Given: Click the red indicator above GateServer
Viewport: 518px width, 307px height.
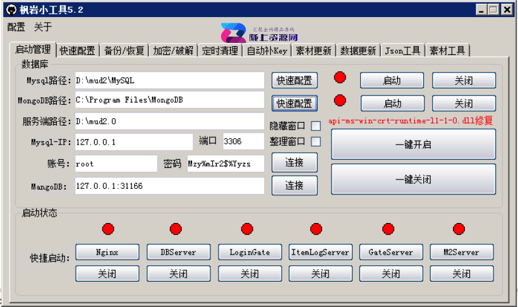Looking at the screenshot, I should pos(388,229).
